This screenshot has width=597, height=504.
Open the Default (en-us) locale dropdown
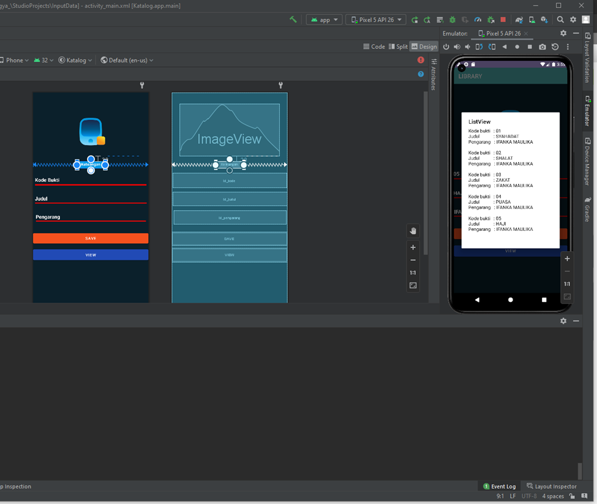[127, 60]
